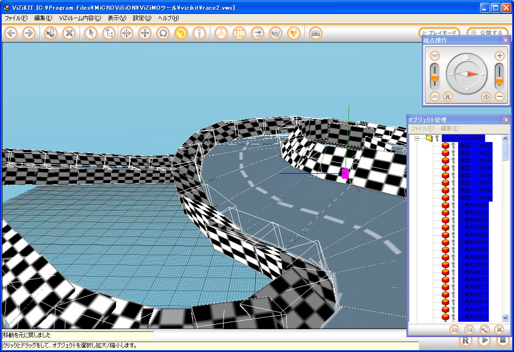Close the 視点操作 panel
The height and width of the screenshot is (352, 514).
click(506, 41)
